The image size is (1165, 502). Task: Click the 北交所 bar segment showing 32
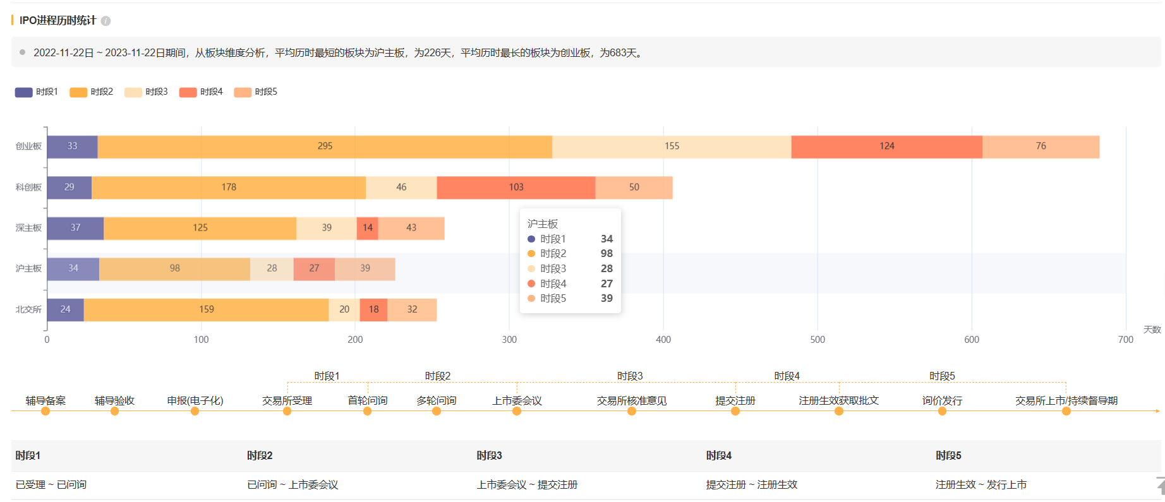[412, 309]
